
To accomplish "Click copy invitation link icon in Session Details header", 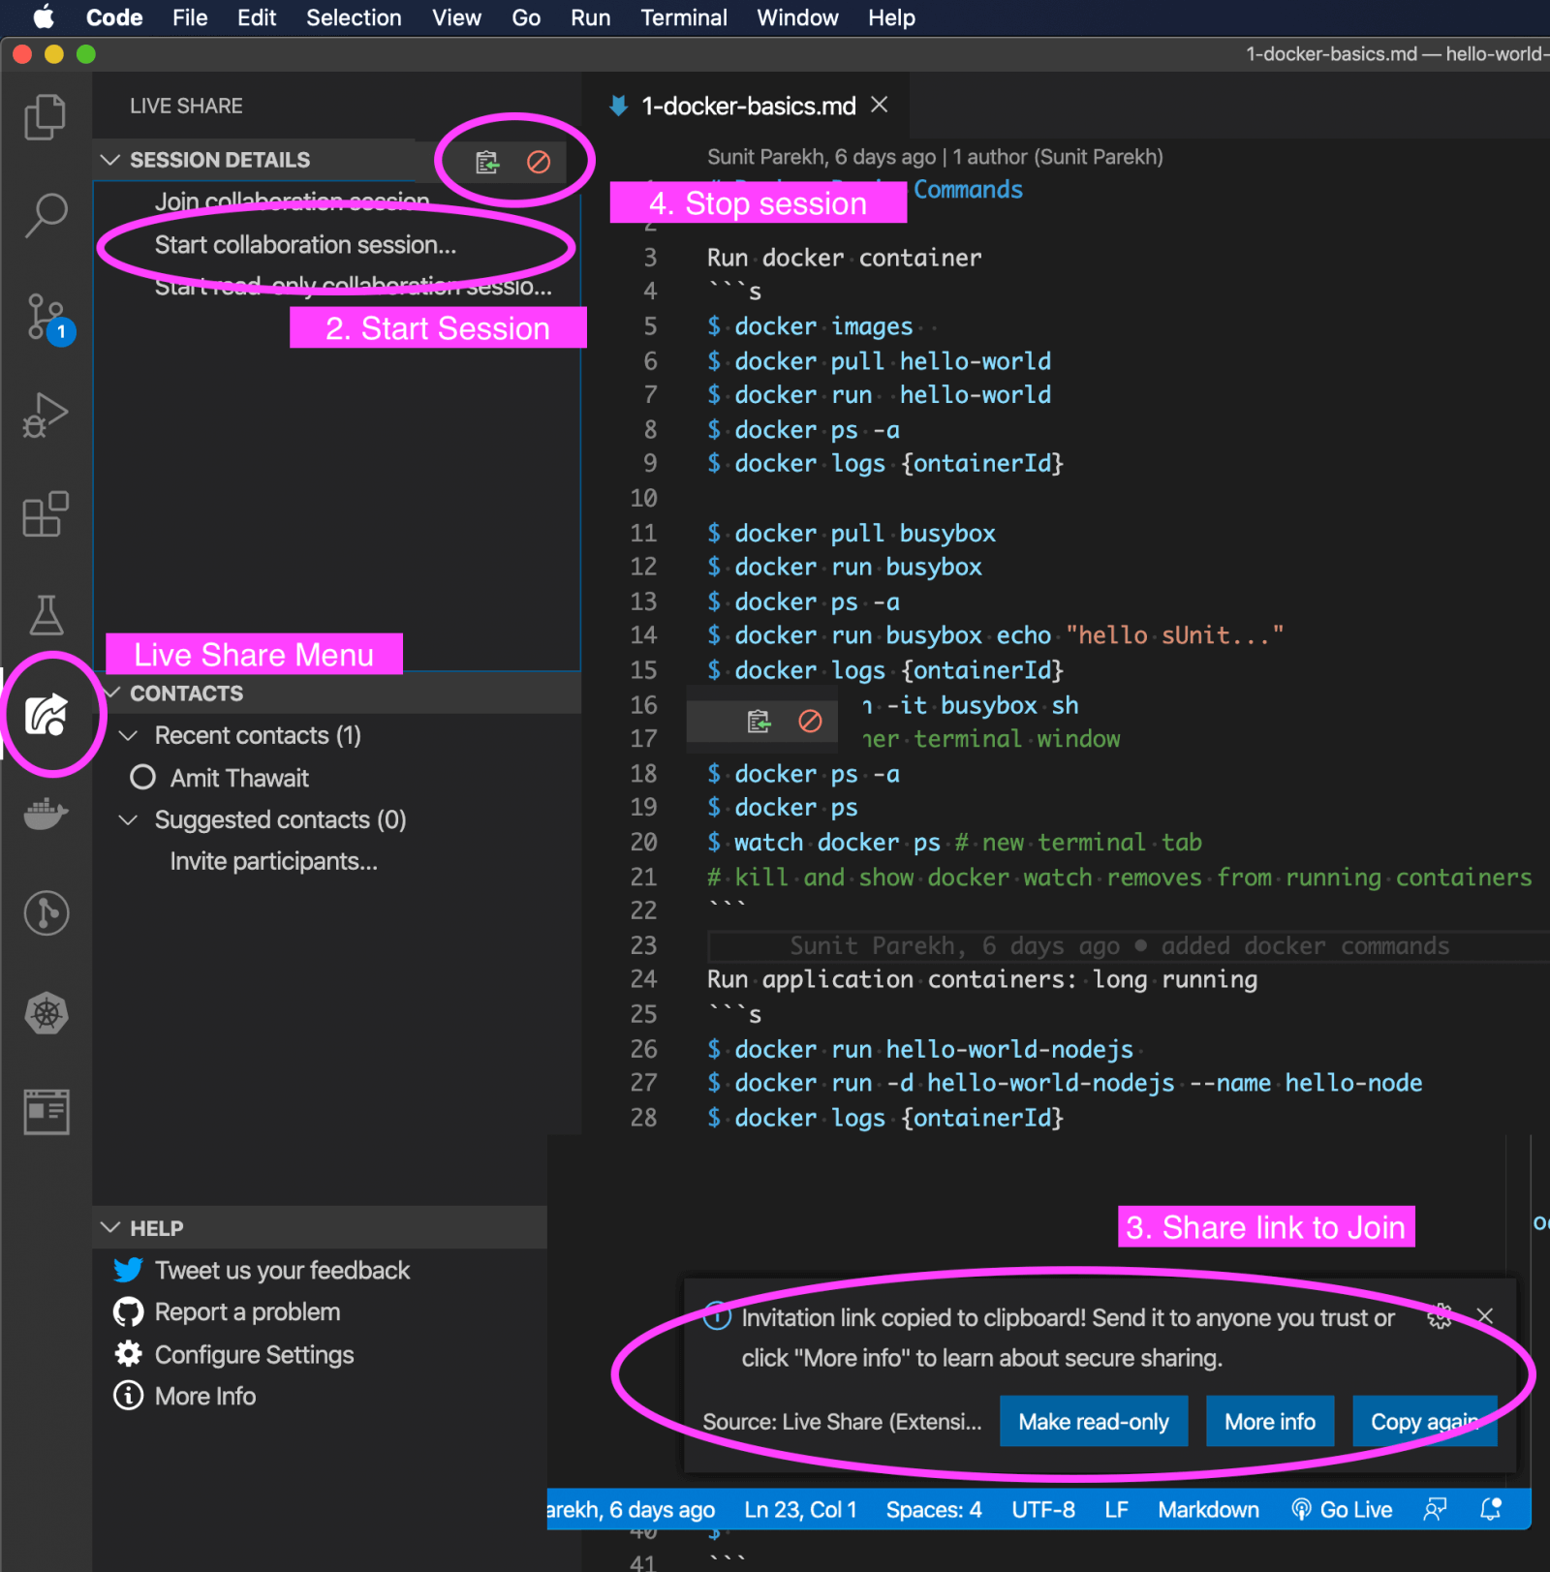I will click(x=487, y=162).
